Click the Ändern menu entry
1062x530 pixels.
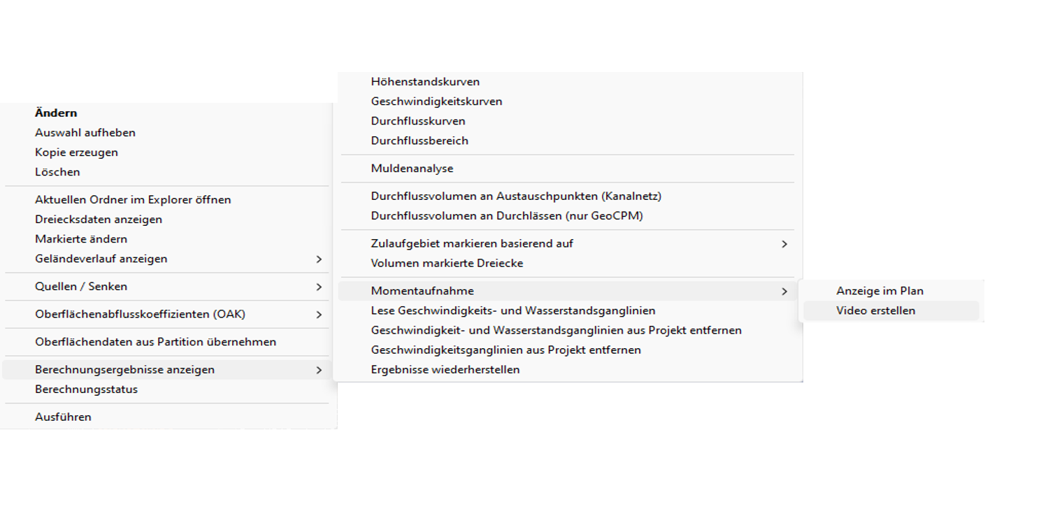[56, 113]
